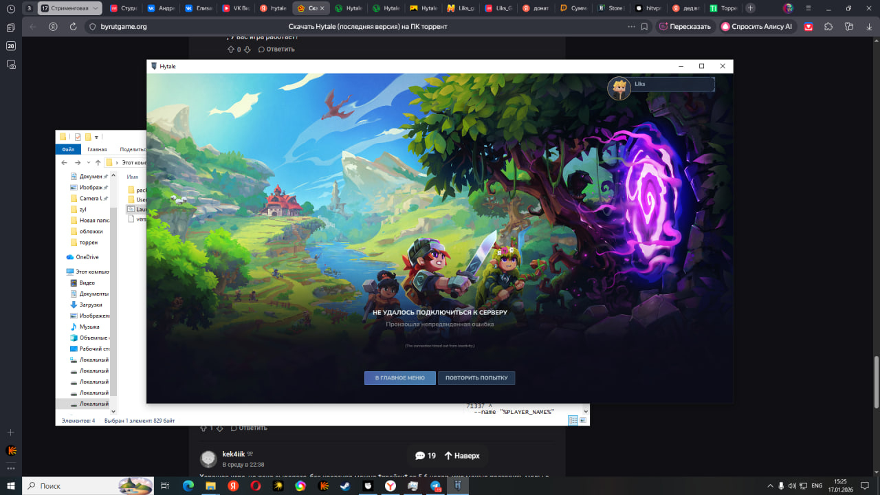The width and height of the screenshot is (880, 495).
Task: Open the browser extensions puzzle icon
Action: point(828,27)
